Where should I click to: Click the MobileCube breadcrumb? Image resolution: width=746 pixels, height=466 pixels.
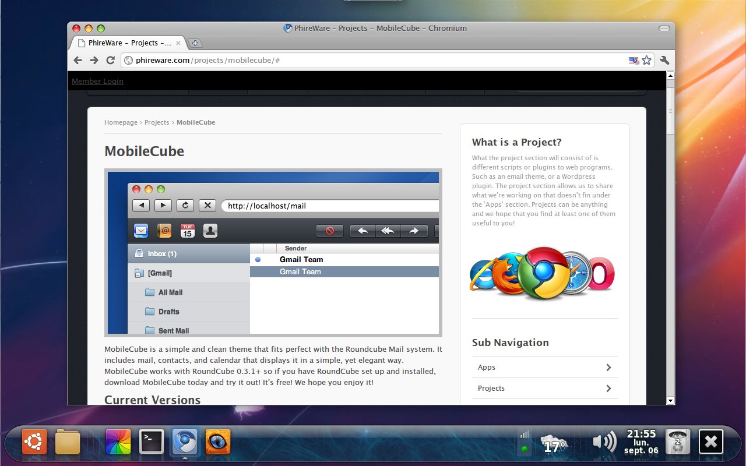196,122
